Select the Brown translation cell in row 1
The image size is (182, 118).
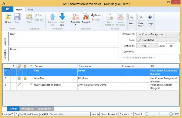point(99,72)
